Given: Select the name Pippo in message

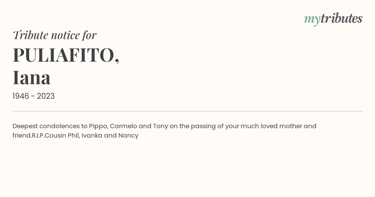Looking at the screenshot, I should coord(98,126).
